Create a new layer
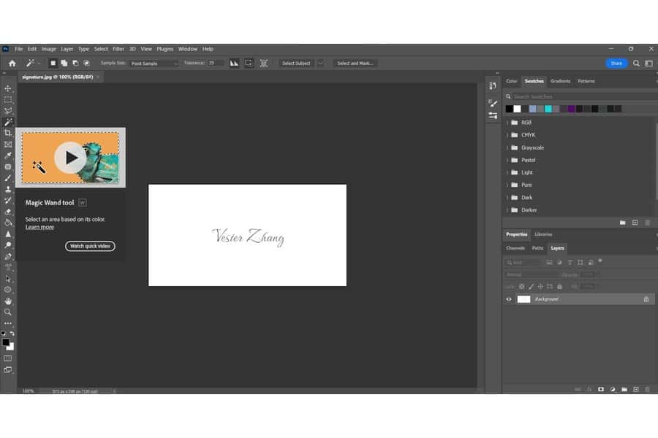Image resolution: width=658 pixels, height=438 pixels. click(x=636, y=389)
